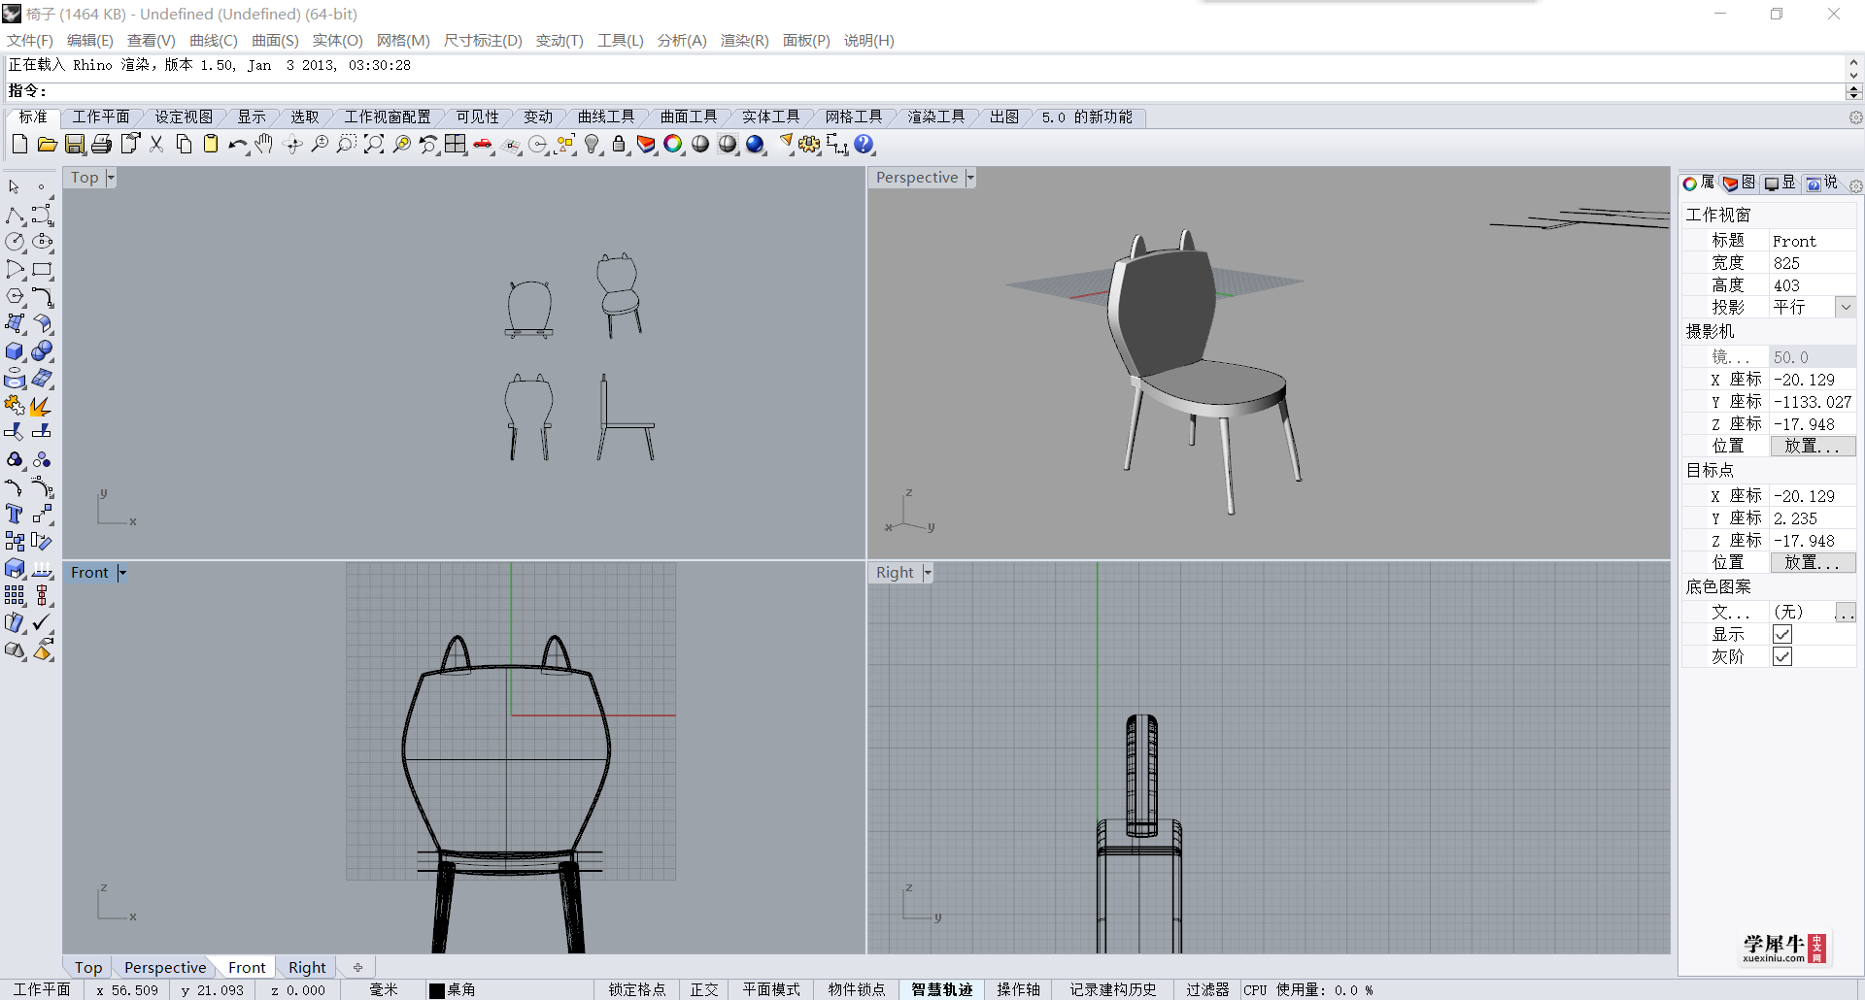Image resolution: width=1865 pixels, height=1000 pixels.
Task: Click the black 桌角 layer color swatch
Action: tap(437, 990)
